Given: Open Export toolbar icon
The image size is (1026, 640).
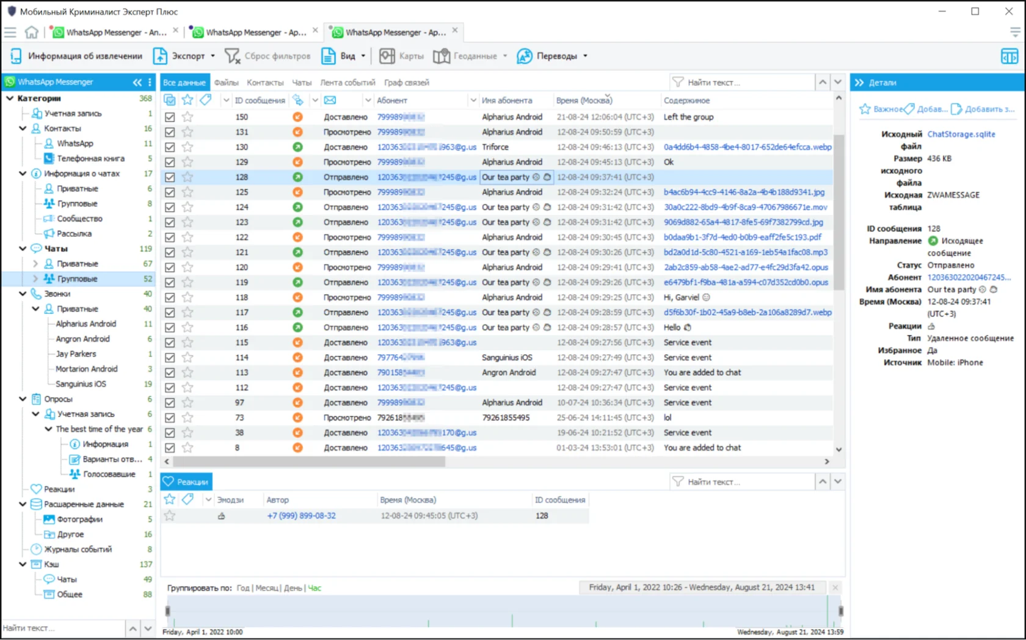Looking at the screenshot, I should point(160,56).
